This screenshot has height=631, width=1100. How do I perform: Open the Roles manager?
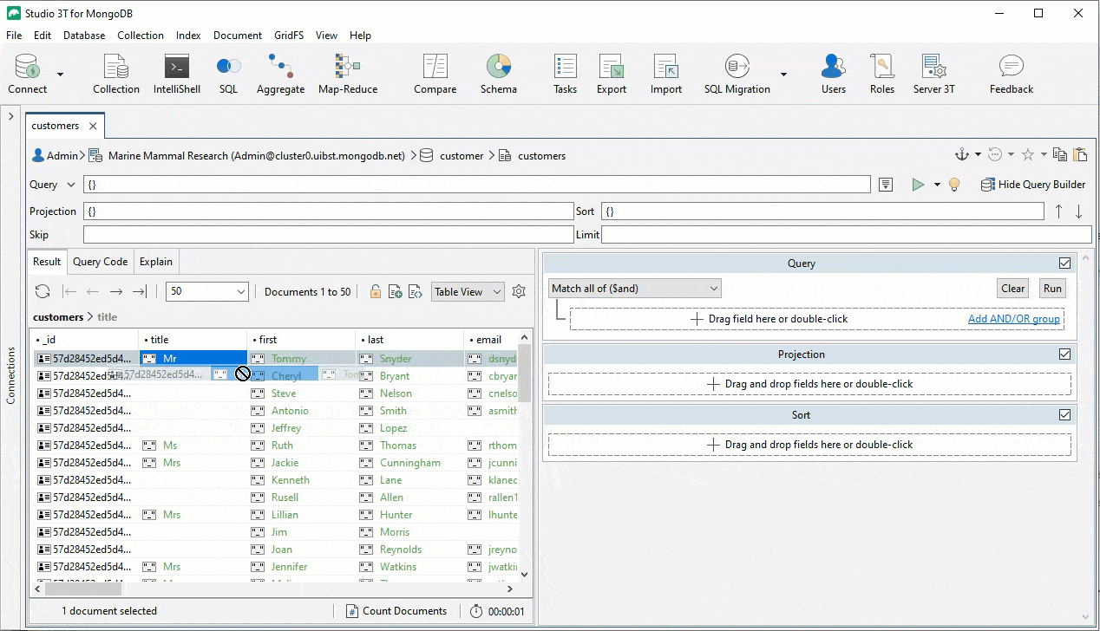882,74
